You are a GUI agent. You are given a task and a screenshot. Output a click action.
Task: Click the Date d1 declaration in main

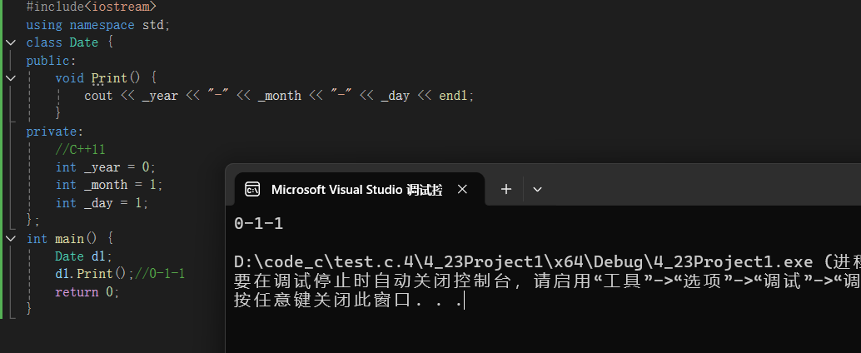[x=83, y=256]
